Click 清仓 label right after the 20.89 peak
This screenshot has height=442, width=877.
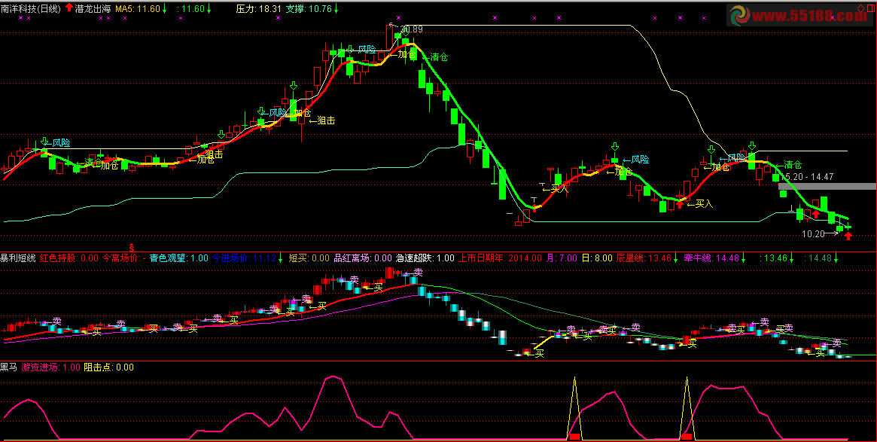(439, 56)
